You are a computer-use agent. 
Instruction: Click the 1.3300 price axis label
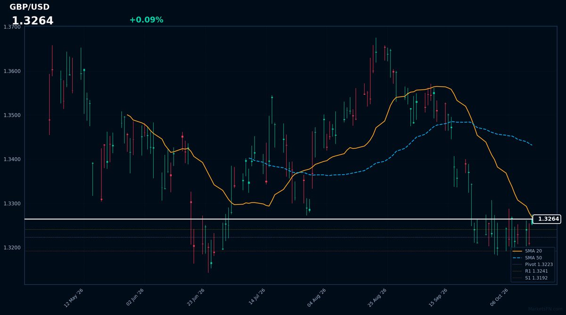12,204
